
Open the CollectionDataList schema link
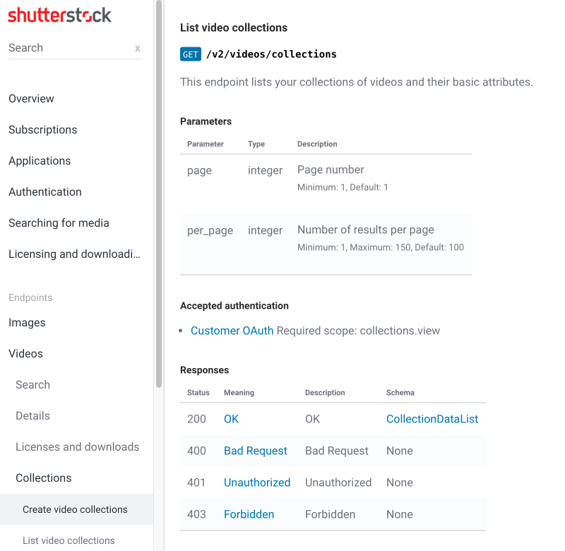[432, 418]
